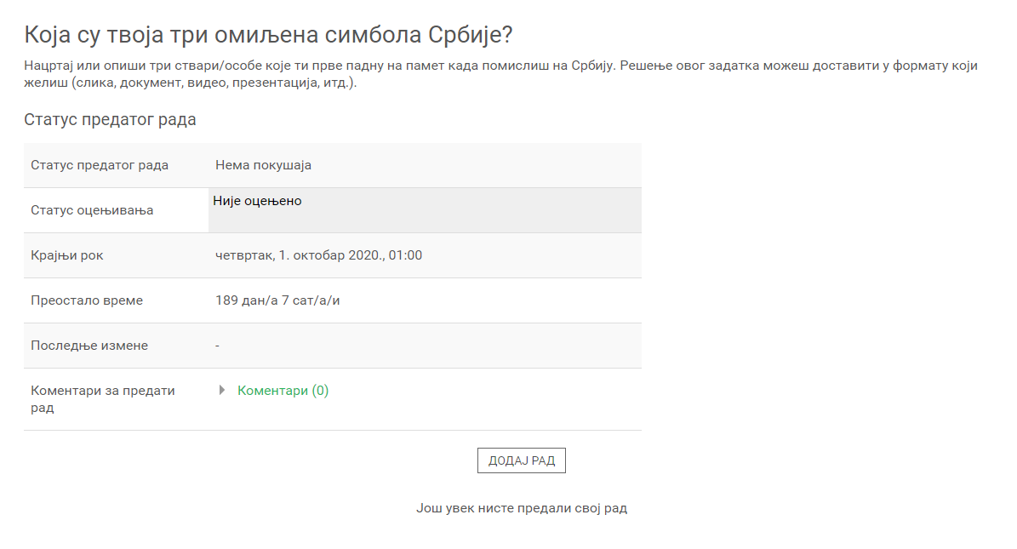The width and height of the screenshot is (1017, 549).
Task: Click the Статус предатог рада section heading
Action: (x=110, y=119)
